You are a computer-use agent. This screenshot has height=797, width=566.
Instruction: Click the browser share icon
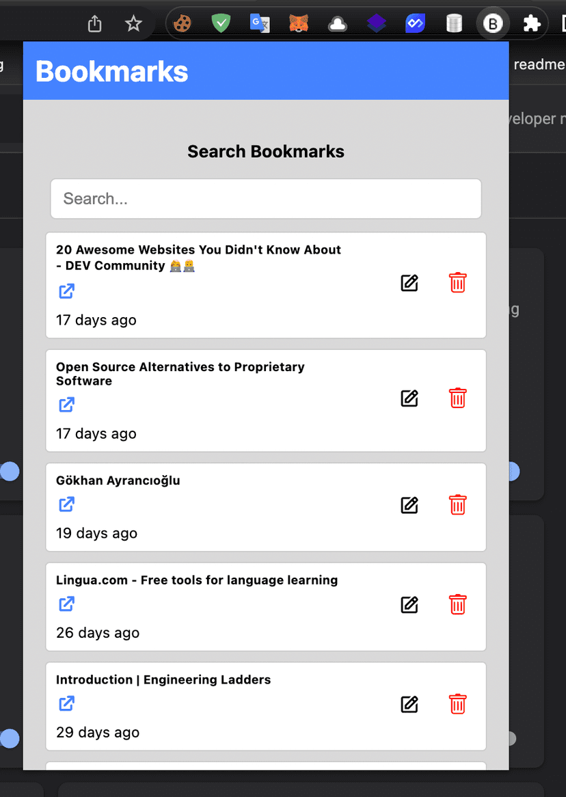[x=94, y=23]
